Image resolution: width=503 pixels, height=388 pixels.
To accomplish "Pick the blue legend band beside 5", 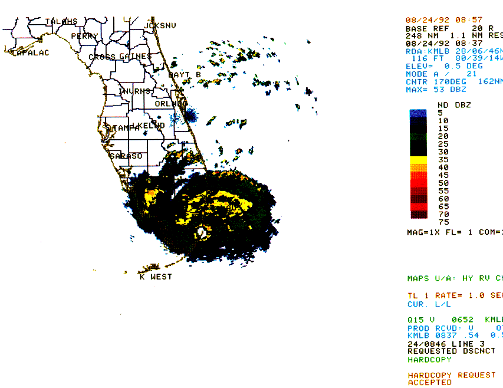I will 418,113.
